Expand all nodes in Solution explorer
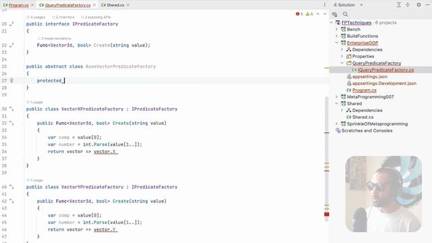This screenshot has width=432, height=243. coord(399,5)
